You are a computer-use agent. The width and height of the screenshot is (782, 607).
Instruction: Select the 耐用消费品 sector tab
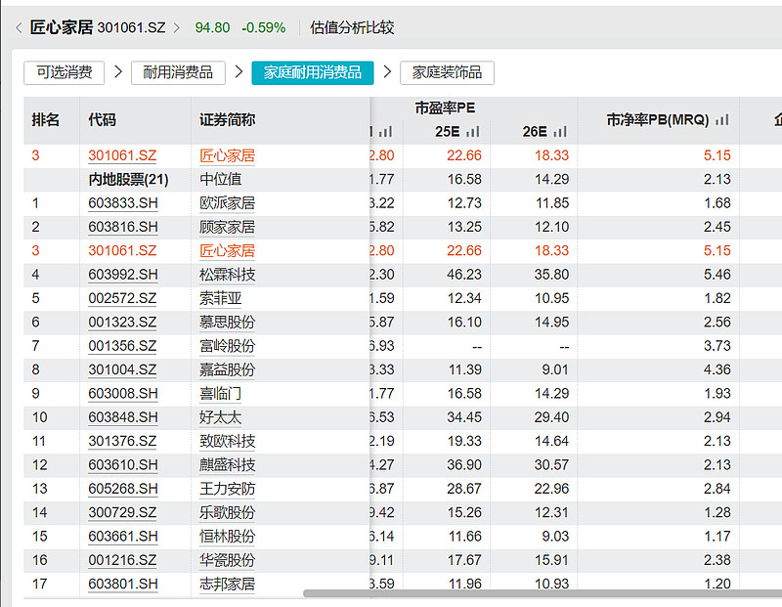click(177, 72)
